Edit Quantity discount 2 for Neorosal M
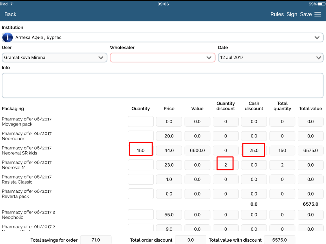This screenshot has height=244, width=326. 225,165
